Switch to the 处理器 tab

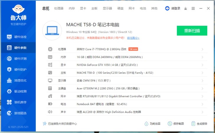59,8
